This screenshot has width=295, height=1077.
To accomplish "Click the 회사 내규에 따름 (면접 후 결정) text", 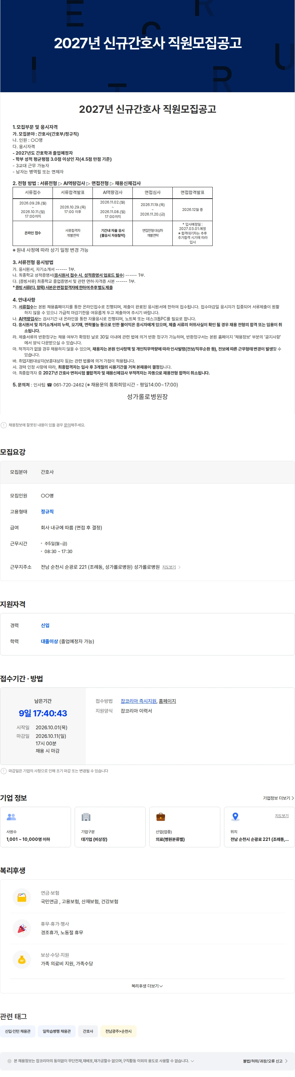I will point(72,527).
